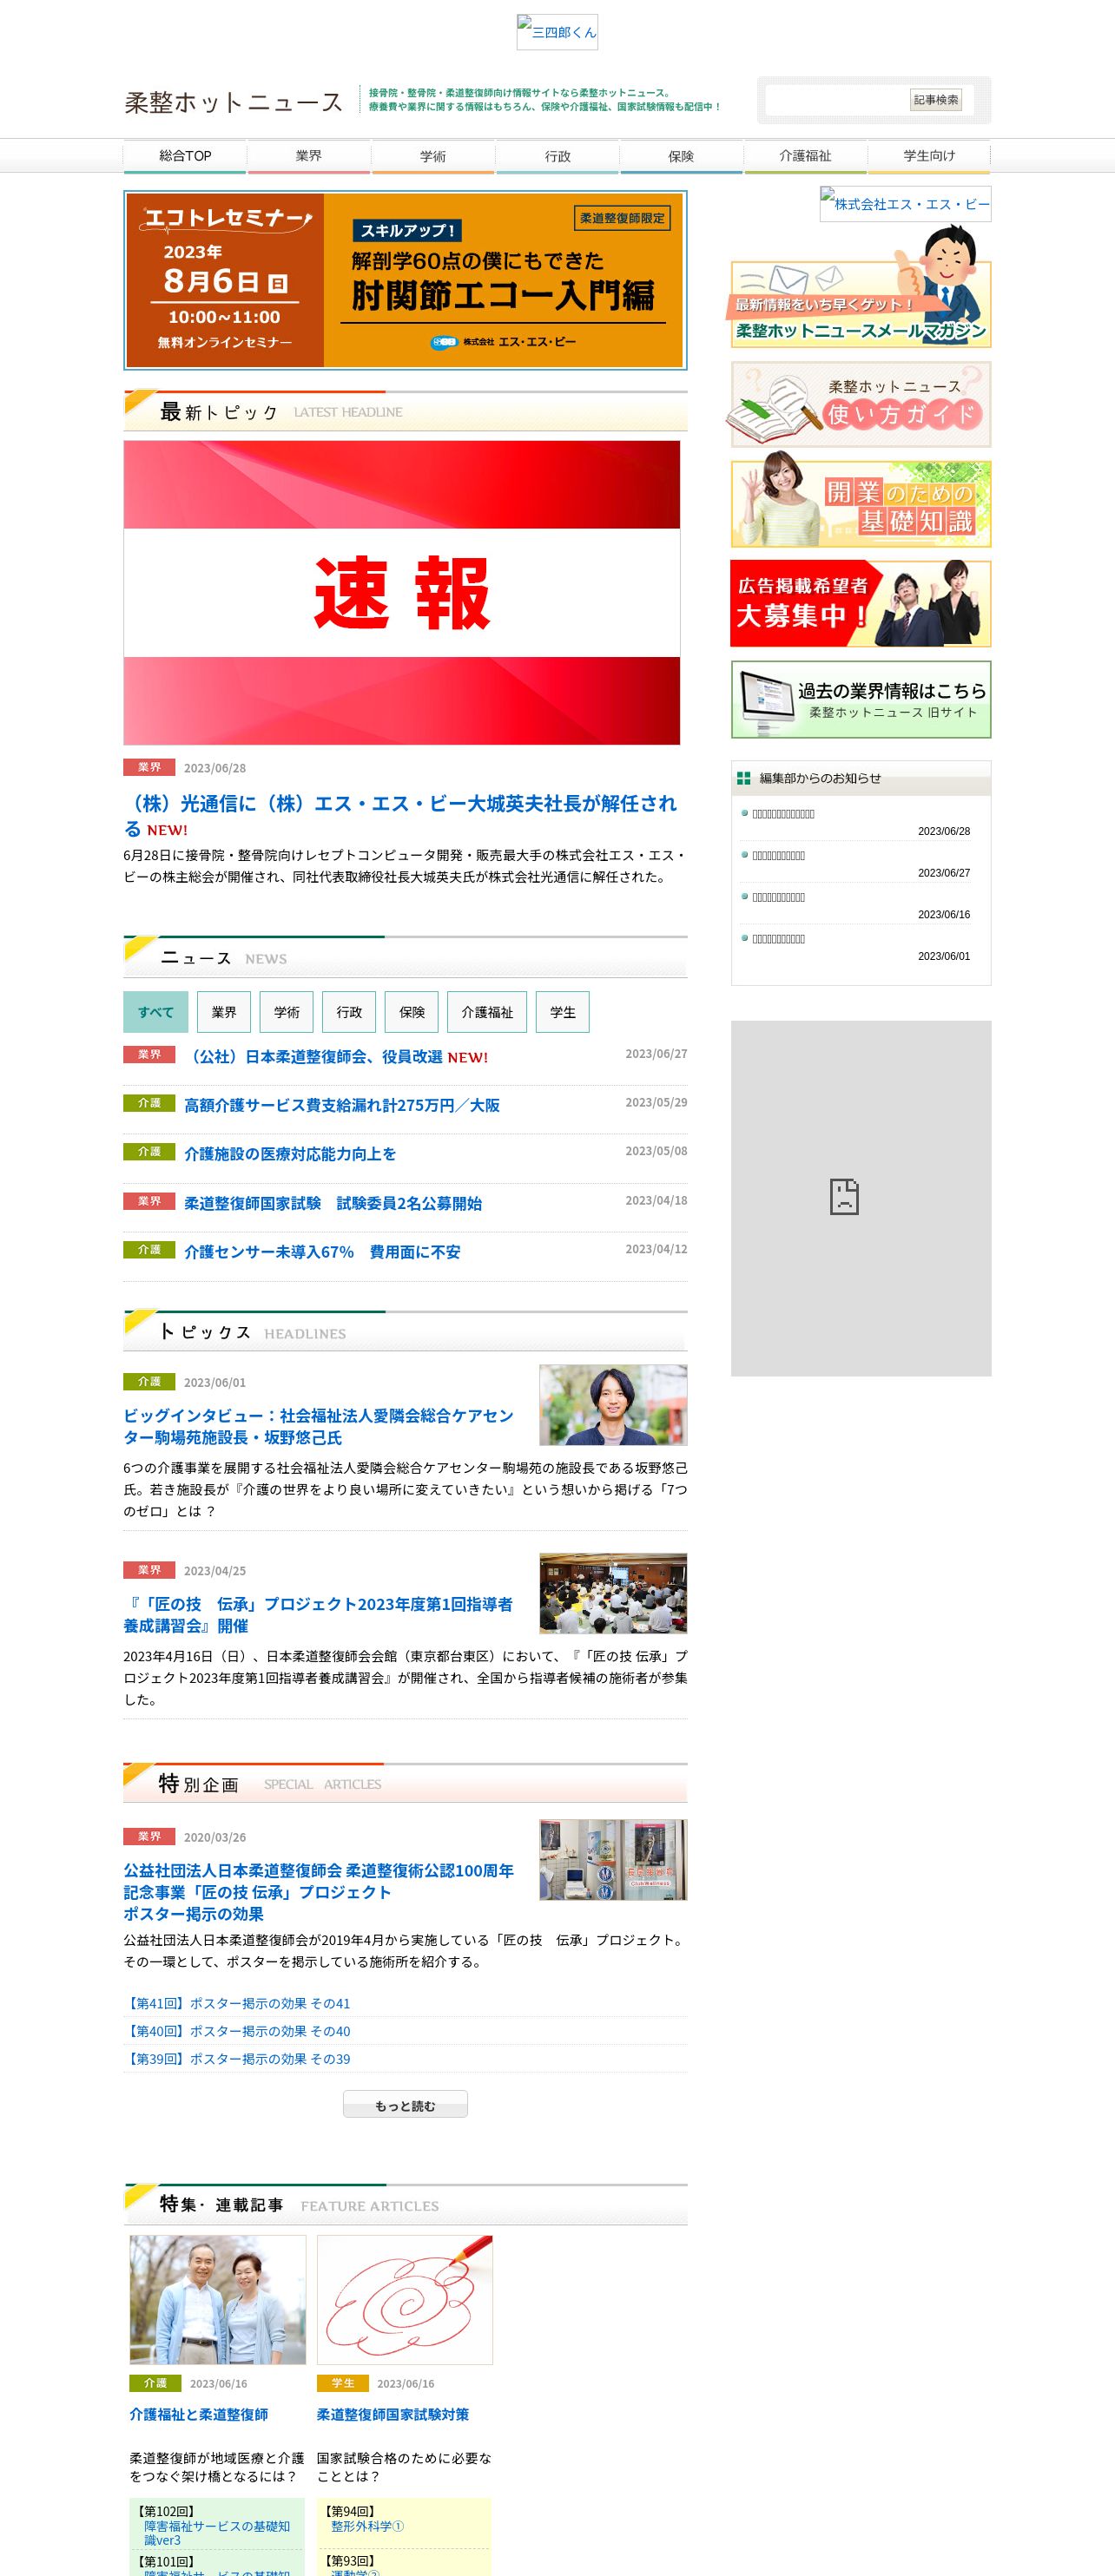Open the 使い方ガイド banner
This screenshot has height=2576, width=1115.
861,404
